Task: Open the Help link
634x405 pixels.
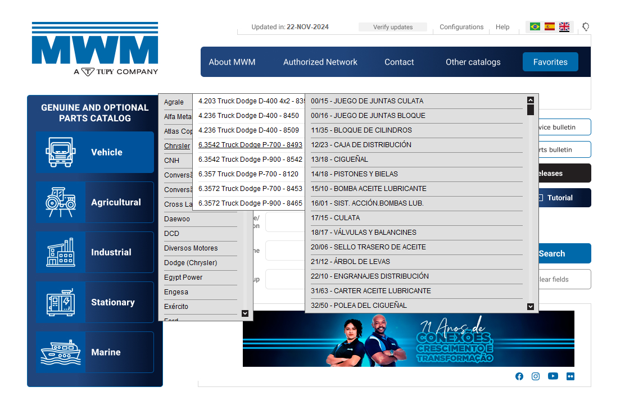Action: click(502, 27)
